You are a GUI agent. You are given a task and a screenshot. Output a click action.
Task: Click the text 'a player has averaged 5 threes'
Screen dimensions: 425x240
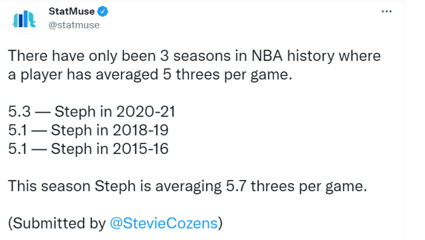[x=113, y=75]
